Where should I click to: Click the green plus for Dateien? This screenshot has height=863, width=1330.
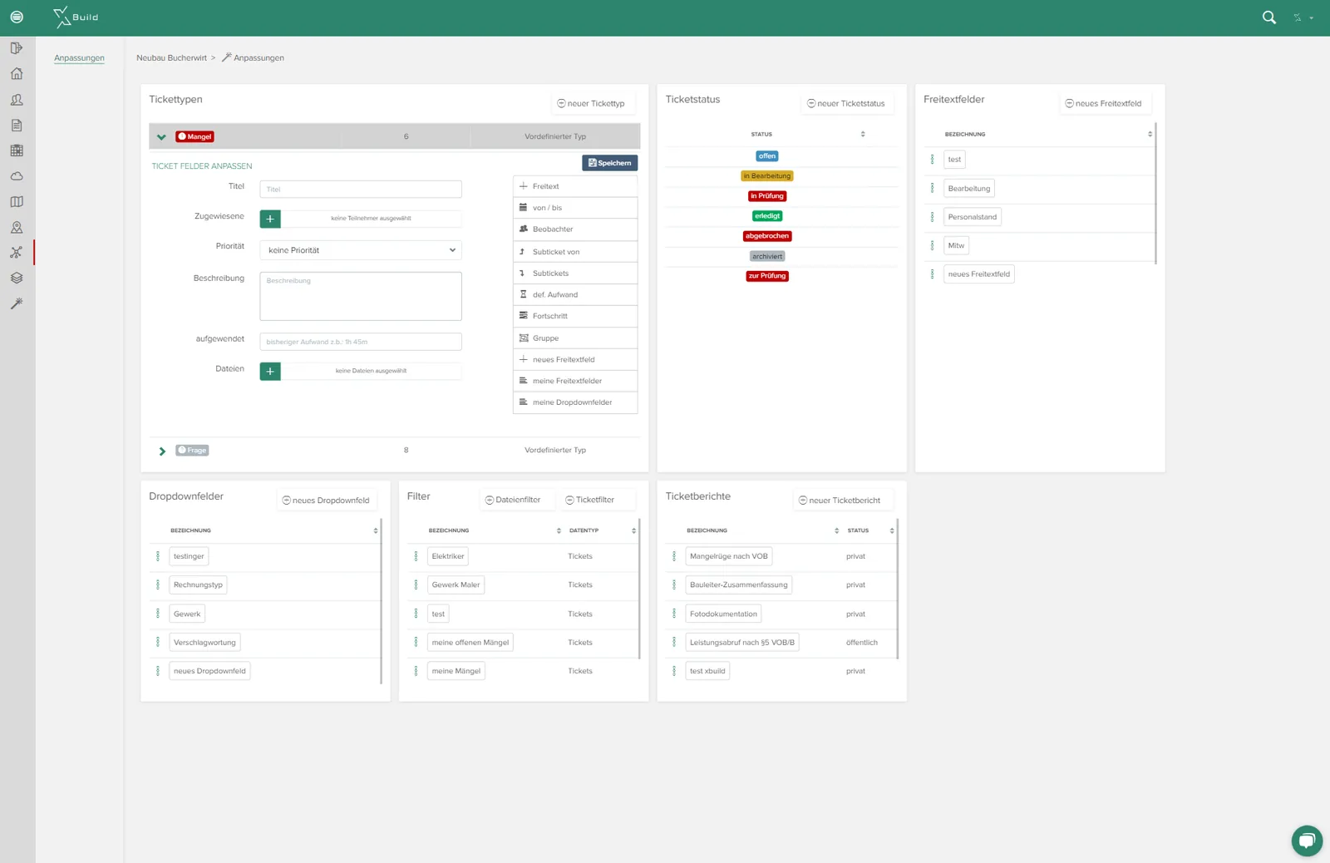pos(270,372)
